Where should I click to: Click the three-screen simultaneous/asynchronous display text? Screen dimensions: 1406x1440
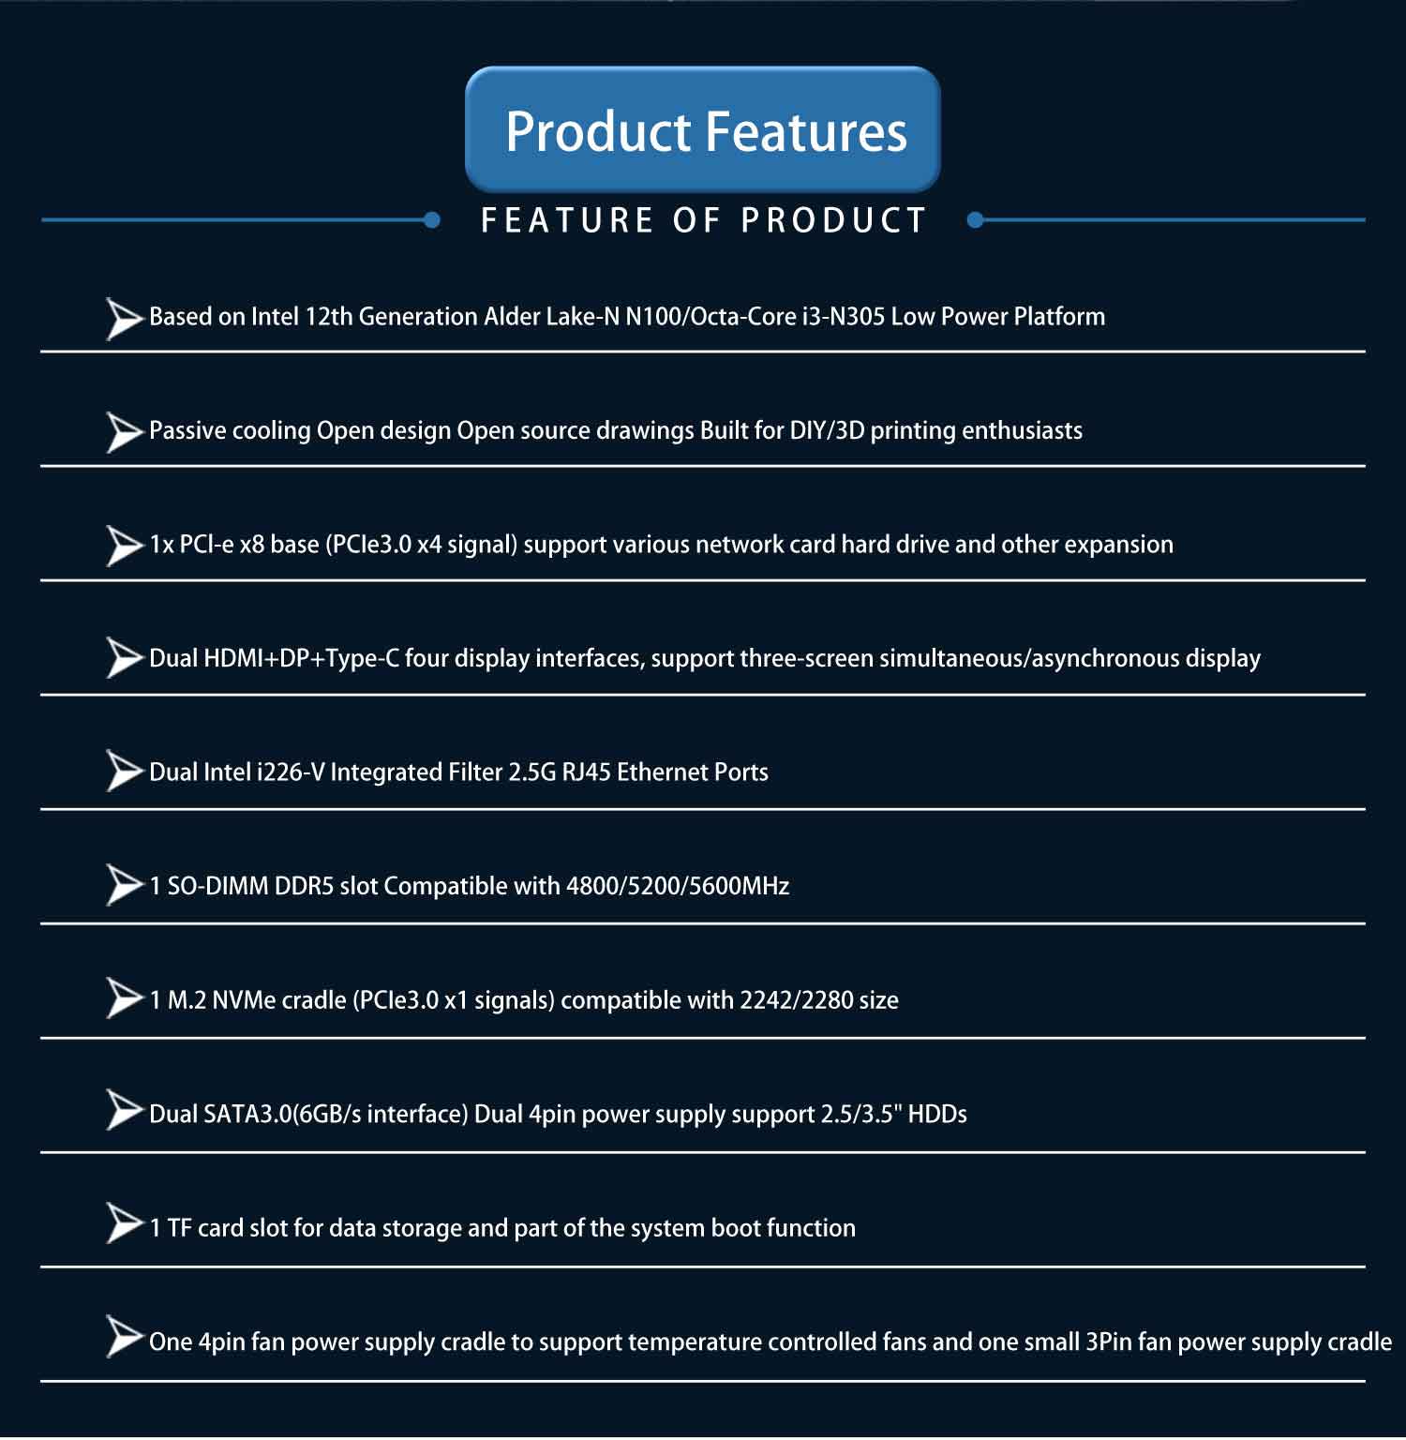(x=956, y=658)
